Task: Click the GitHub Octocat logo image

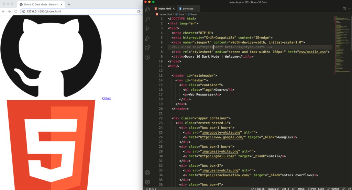Action: (51, 56)
